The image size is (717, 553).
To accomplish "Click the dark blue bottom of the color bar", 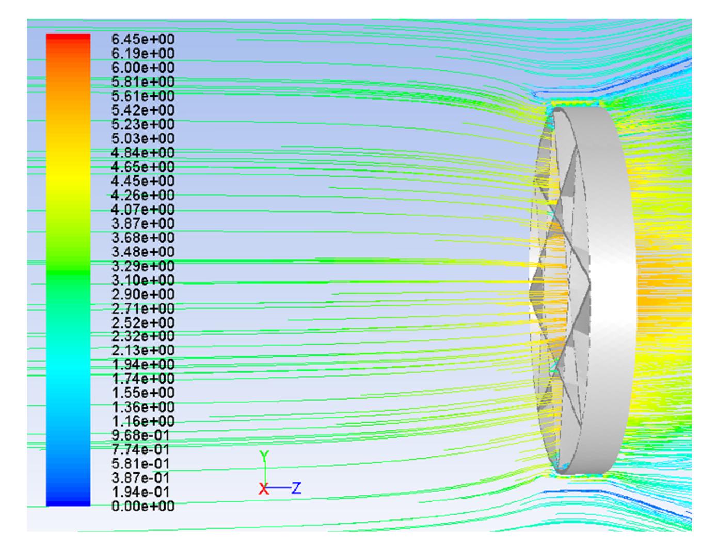I will tap(68, 500).
